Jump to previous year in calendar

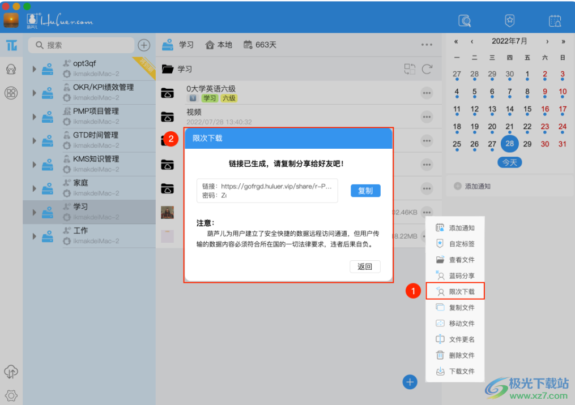click(x=456, y=41)
